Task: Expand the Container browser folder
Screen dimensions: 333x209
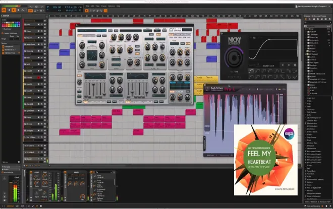Action: (306, 35)
